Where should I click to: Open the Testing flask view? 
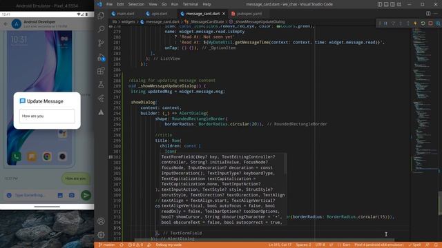pyautogui.click(x=101, y=84)
